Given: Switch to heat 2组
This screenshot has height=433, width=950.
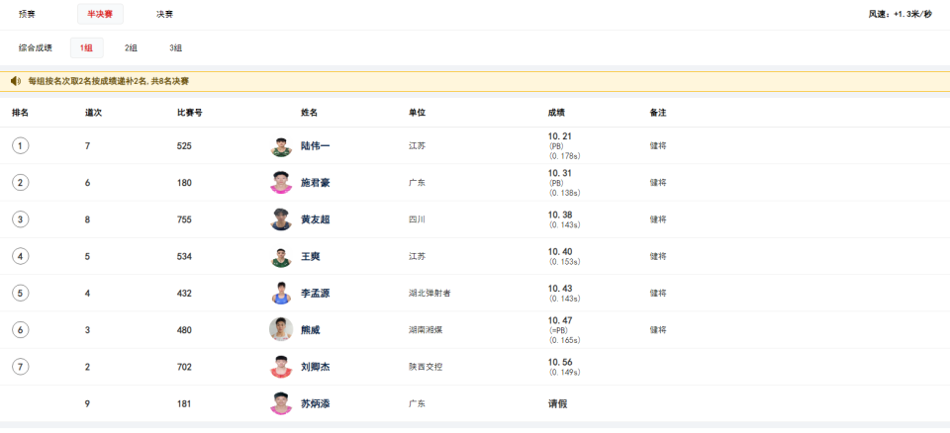Looking at the screenshot, I should tap(132, 47).
